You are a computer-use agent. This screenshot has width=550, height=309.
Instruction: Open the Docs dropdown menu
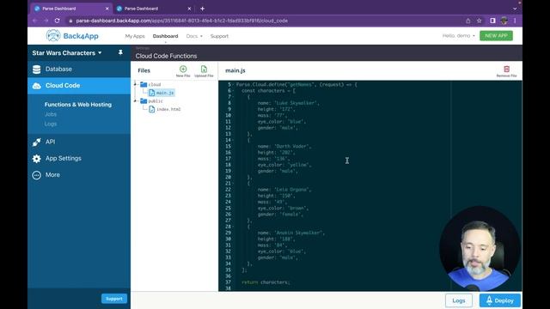[194, 36]
